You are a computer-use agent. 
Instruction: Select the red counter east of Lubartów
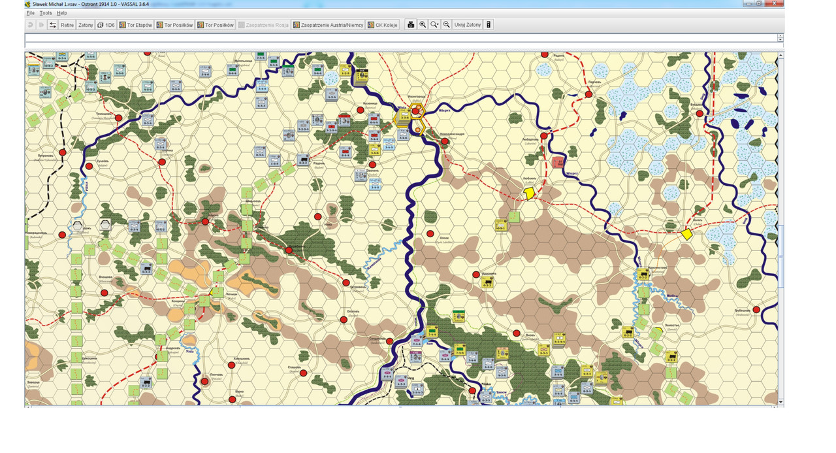pyautogui.click(x=558, y=161)
